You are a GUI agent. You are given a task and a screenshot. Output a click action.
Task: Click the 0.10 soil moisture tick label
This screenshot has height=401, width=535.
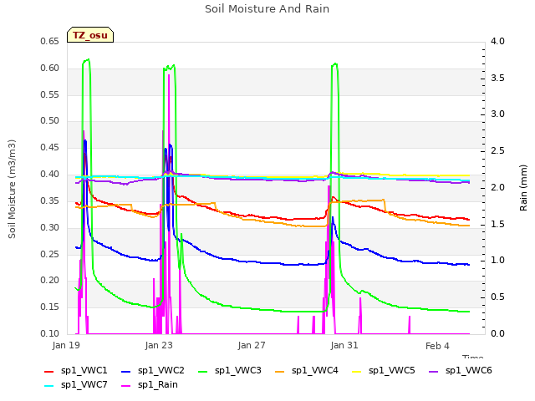point(50,333)
